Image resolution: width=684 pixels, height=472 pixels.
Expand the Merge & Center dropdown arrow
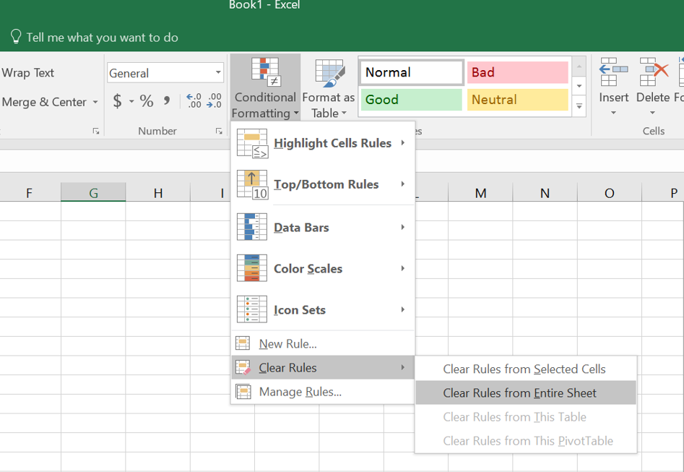95,102
